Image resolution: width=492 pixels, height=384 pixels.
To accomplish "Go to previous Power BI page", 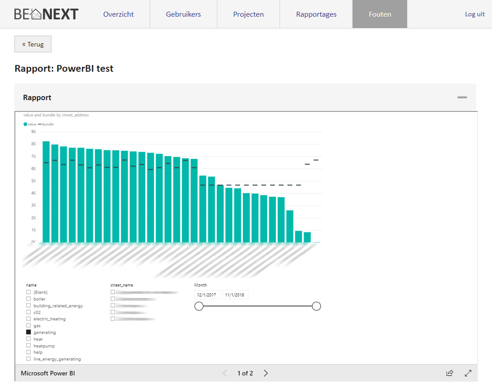I will tap(225, 373).
